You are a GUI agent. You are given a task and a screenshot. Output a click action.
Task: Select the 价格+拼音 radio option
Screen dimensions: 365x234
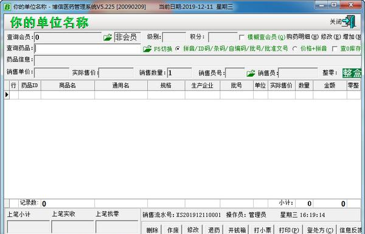pos(295,49)
